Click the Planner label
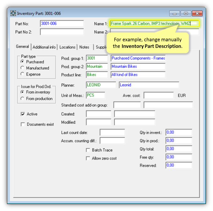Screen dimensions: 213x211 68,85
